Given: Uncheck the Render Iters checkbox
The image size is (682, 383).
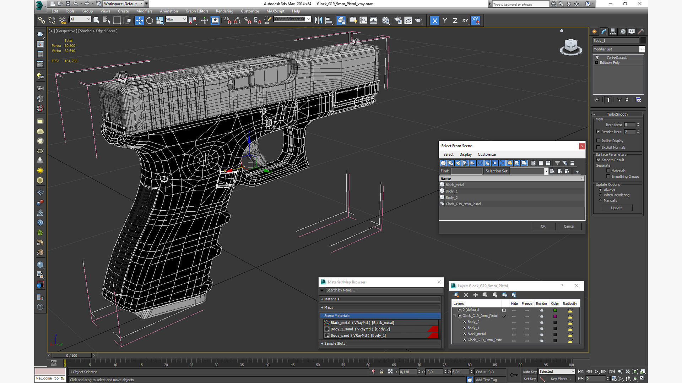Looking at the screenshot, I should (599, 132).
